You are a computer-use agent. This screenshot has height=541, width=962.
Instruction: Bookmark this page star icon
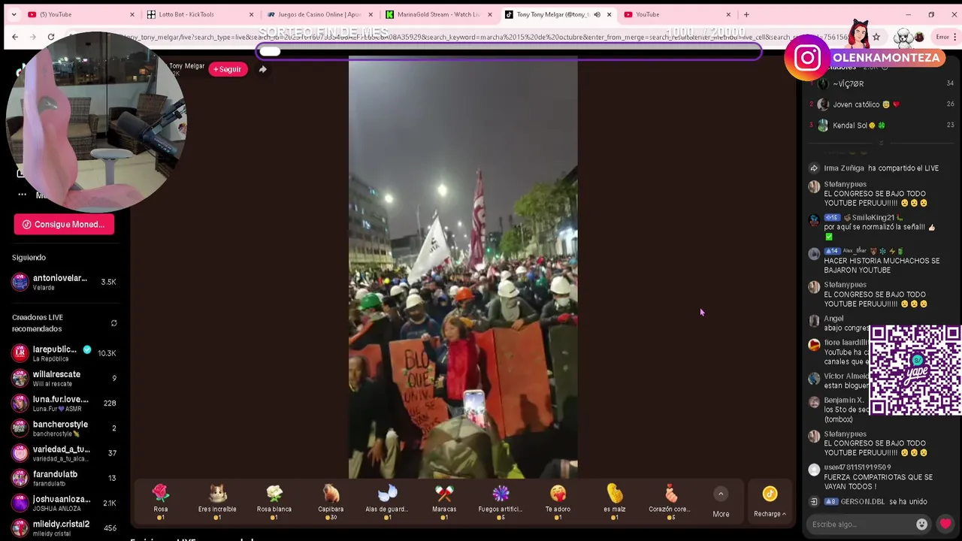coord(876,37)
